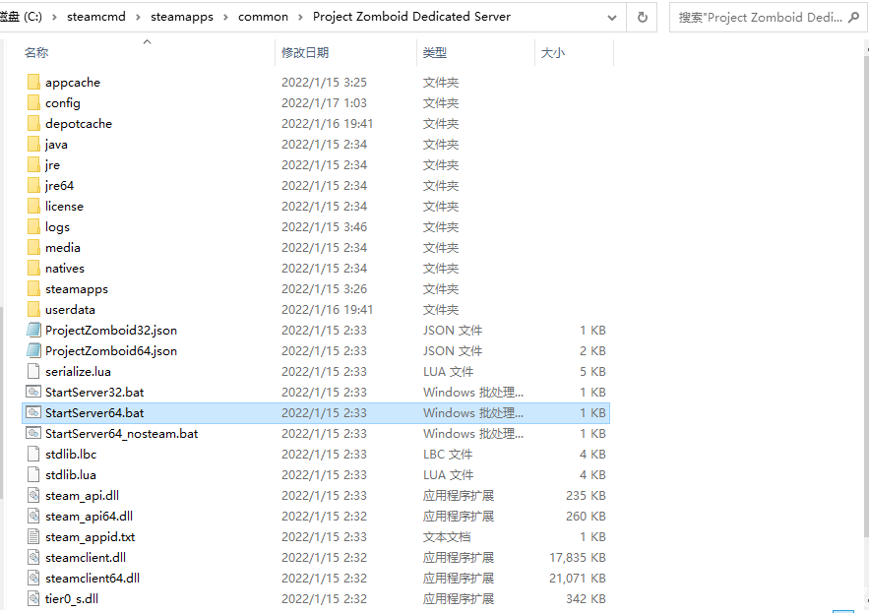Expand chevron after common in address bar

click(x=300, y=17)
